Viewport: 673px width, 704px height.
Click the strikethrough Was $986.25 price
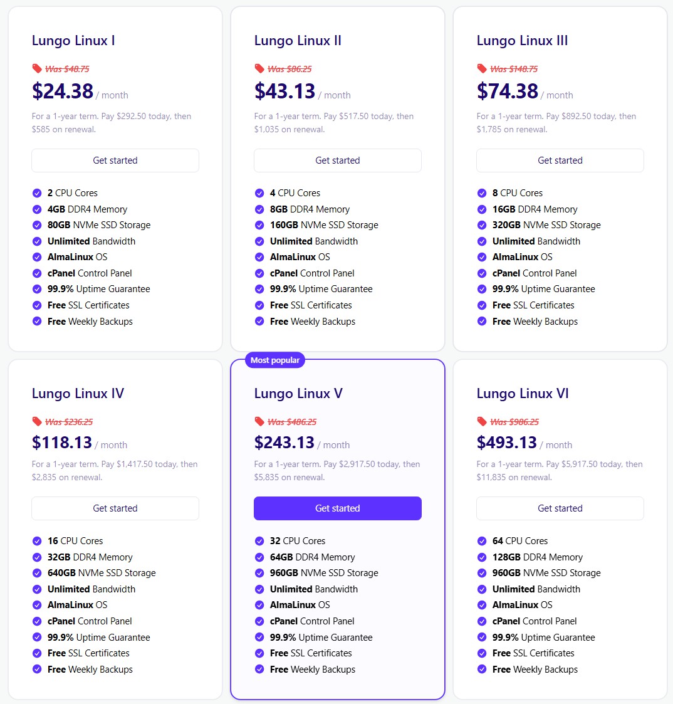pos(516,422)
